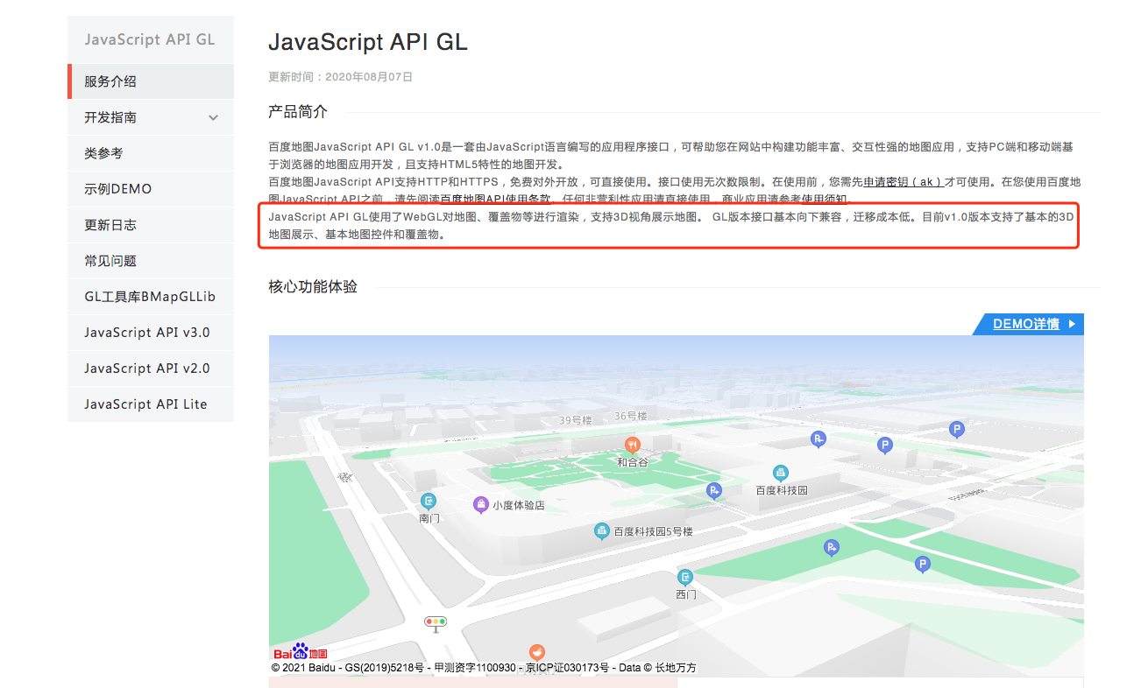Open 类参考 in the sidebar

point(151,153)
